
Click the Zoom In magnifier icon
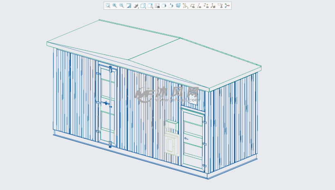coord(115,6)
